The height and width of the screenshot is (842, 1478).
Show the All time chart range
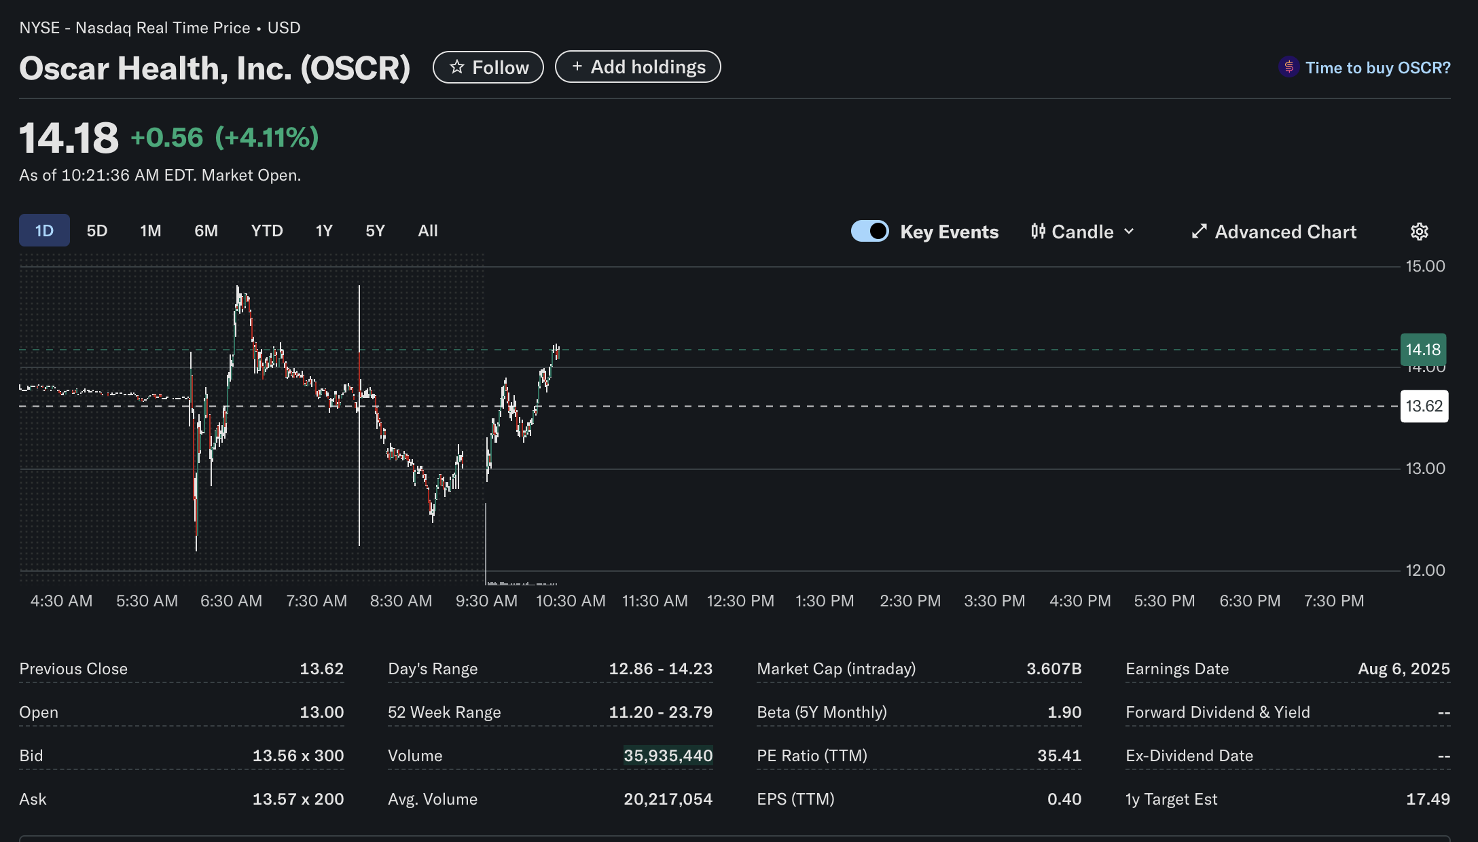tap(428, 230)
